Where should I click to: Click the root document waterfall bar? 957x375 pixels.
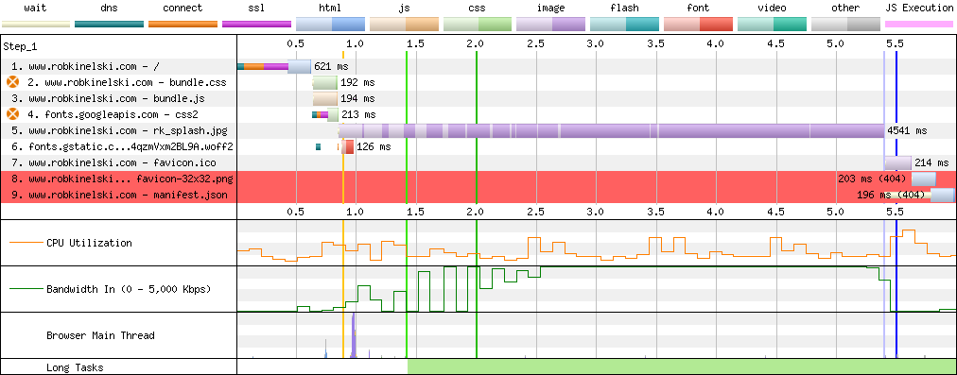pos(274,66)
